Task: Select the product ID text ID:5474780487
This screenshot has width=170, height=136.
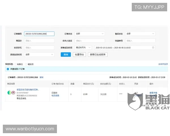Action: [x=22, y=93]
